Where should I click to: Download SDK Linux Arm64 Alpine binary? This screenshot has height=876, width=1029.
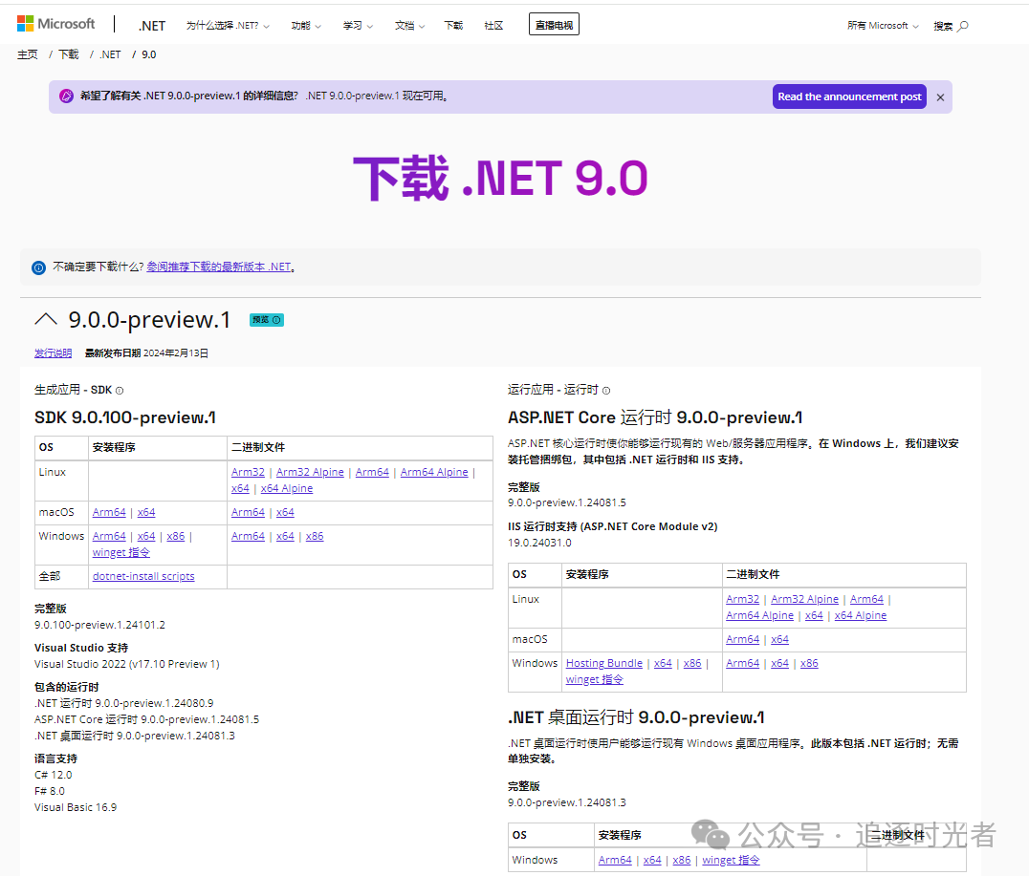[x=434, y=472]
